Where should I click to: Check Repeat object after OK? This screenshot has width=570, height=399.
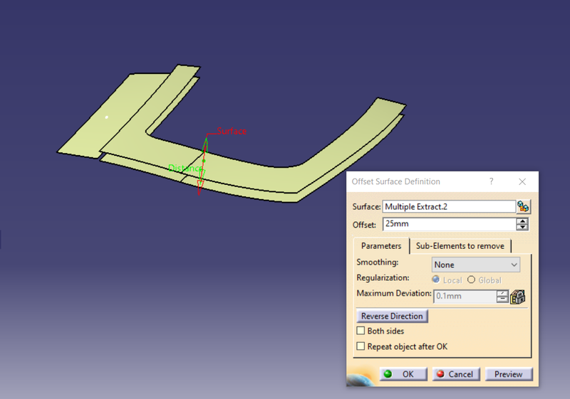361,346
